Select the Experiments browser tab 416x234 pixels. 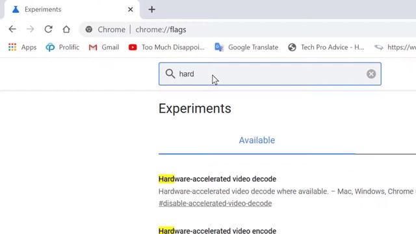[x=71, y=10]
